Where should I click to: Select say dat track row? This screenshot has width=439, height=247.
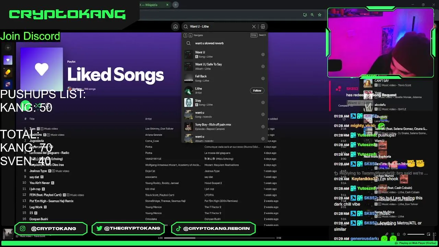click(x=151, y=177)
